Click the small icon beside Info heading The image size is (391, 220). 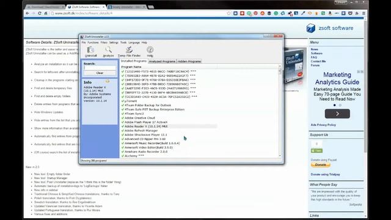[x=108, y=81]
